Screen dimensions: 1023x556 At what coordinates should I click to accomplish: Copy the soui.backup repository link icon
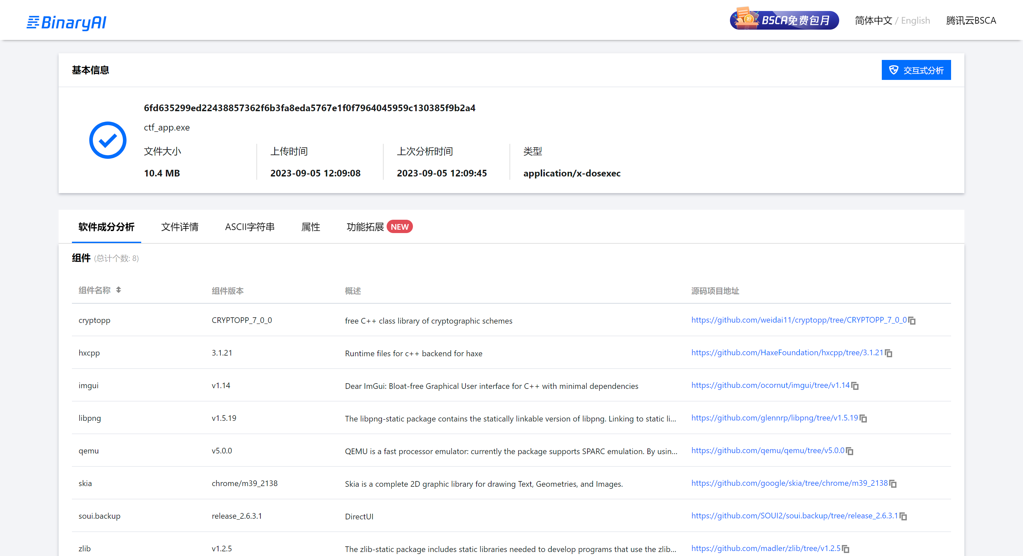903,516
